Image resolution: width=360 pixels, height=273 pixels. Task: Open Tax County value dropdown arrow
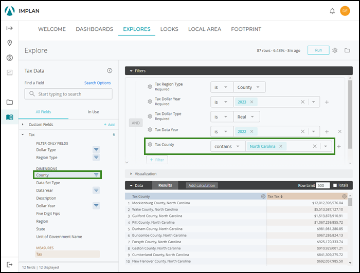pyautogui.click(x=326, y=146)
